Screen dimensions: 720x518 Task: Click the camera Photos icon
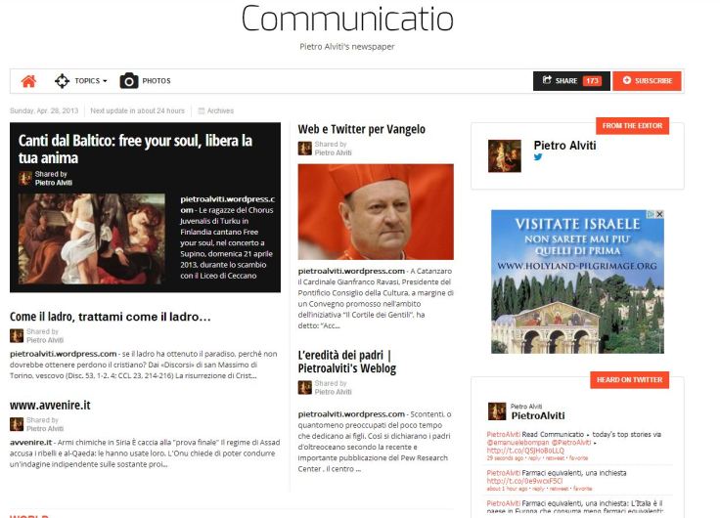pos(129,81)
